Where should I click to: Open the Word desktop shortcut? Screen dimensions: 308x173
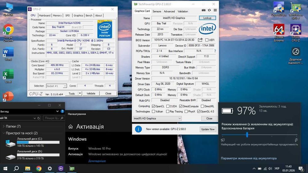coord(8,54)
